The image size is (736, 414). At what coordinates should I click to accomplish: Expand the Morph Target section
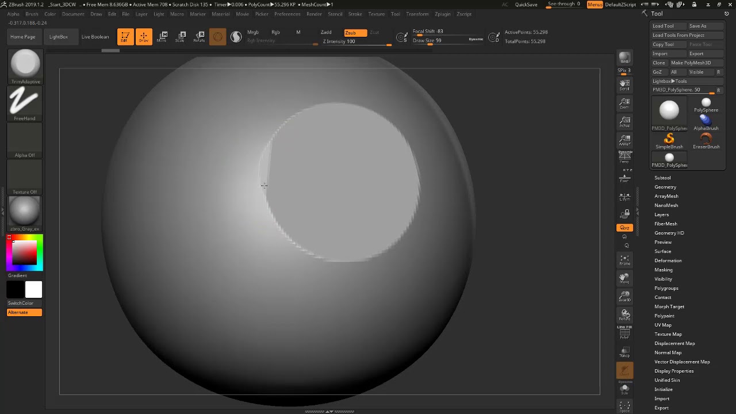669,306
